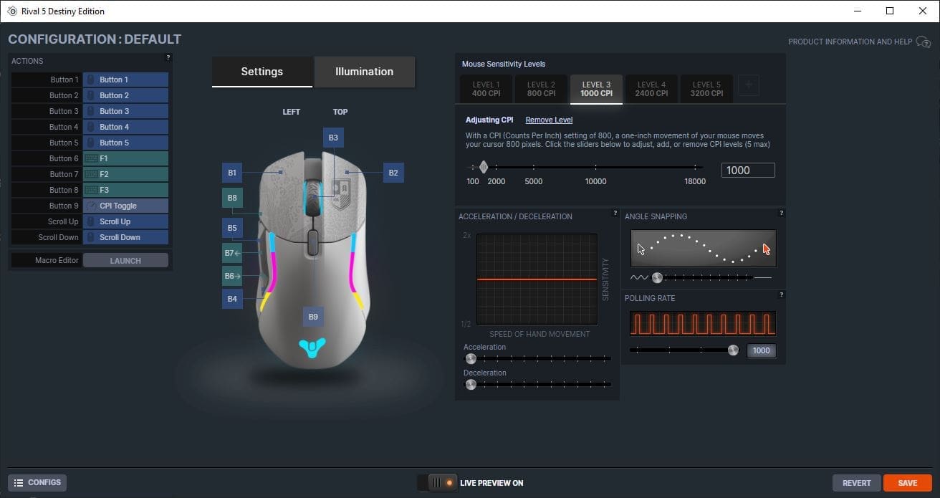940x498 pixels.
Task: Change the F1 key binding for Button 6
Action: [x=125, y=158]
